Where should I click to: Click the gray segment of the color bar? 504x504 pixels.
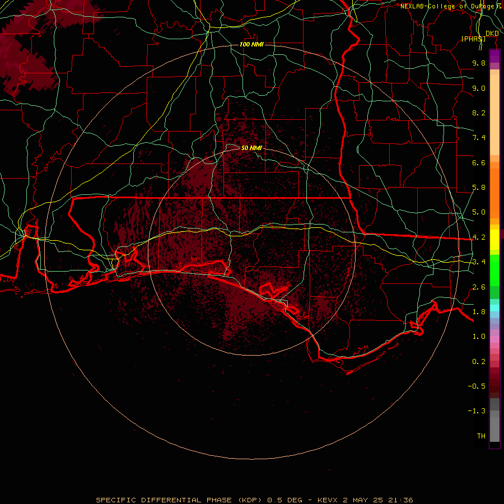(494, 419)
